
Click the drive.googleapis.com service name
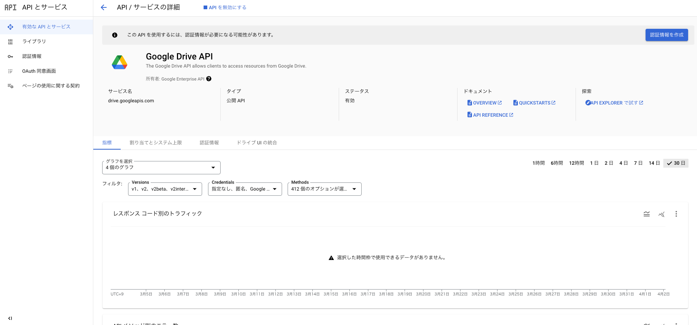[x=131, y=101]
